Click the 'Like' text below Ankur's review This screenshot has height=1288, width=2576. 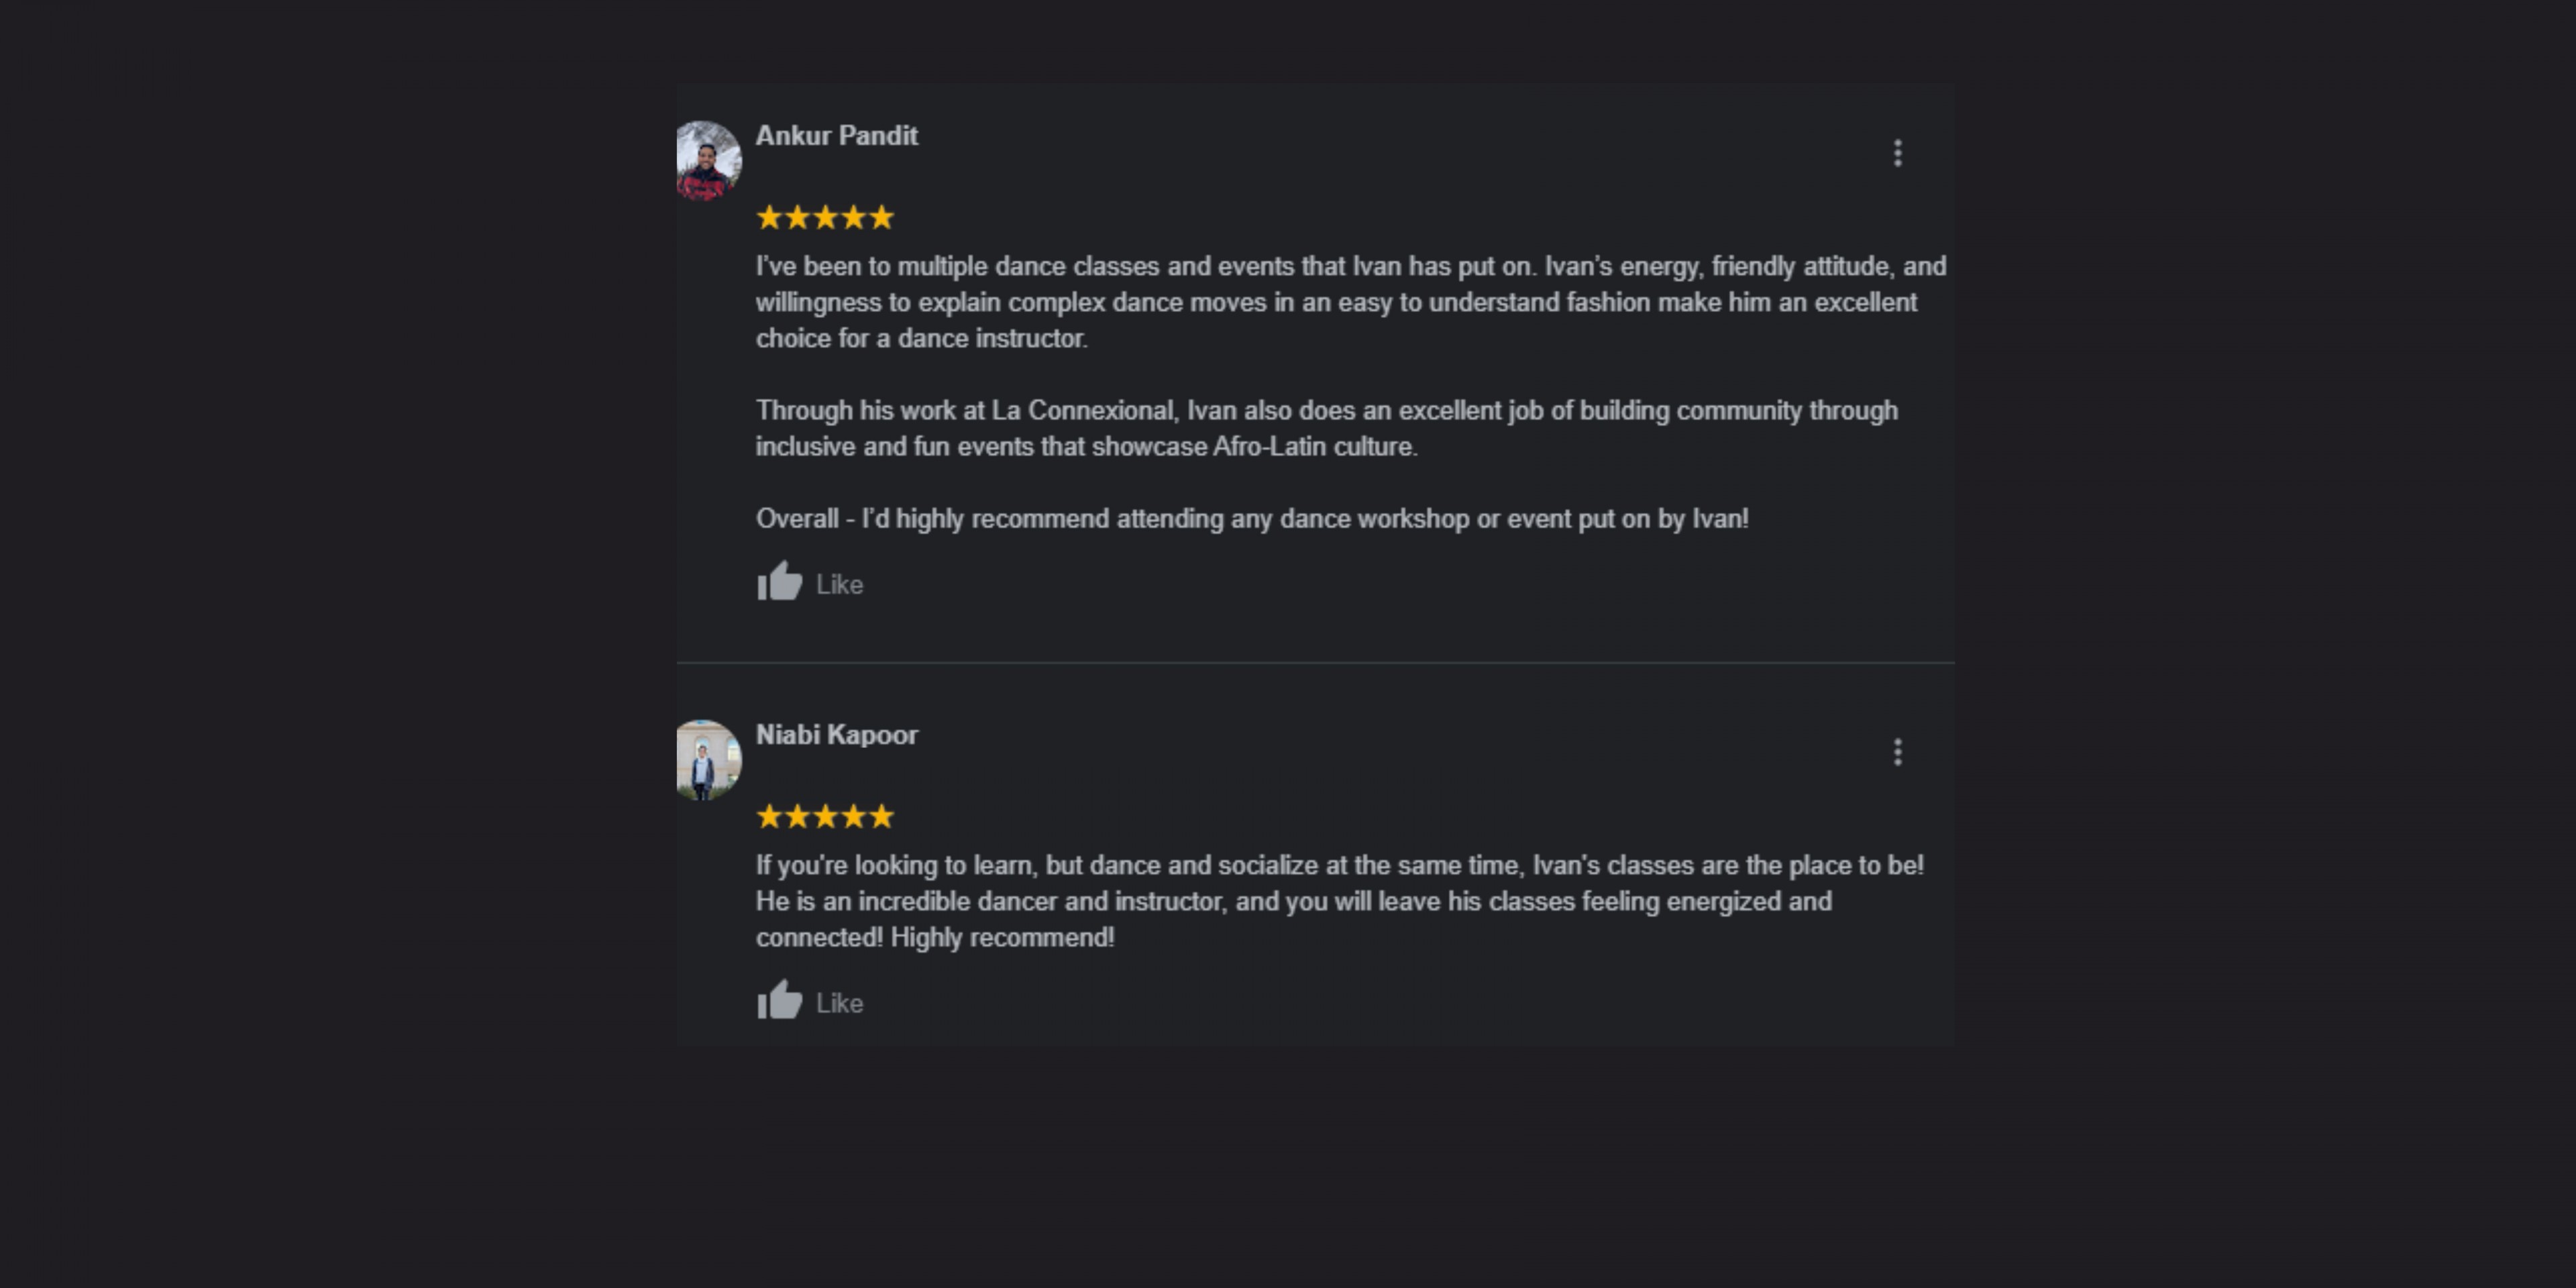pyautogui.click(x=839, y=585)
